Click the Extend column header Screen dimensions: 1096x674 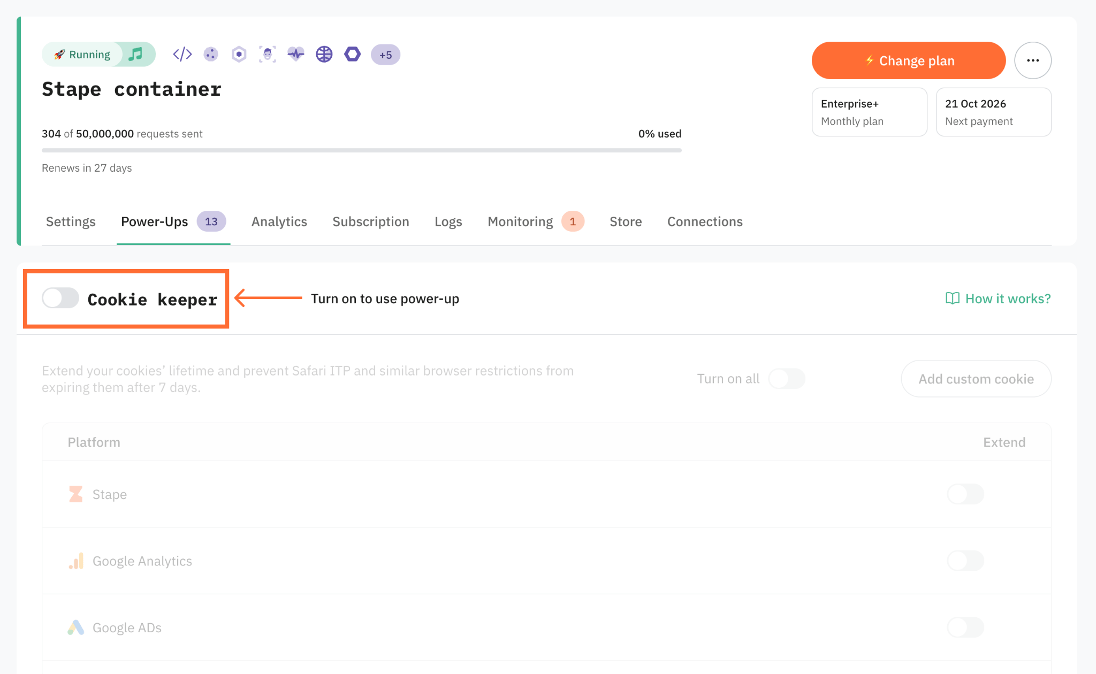1004,442
